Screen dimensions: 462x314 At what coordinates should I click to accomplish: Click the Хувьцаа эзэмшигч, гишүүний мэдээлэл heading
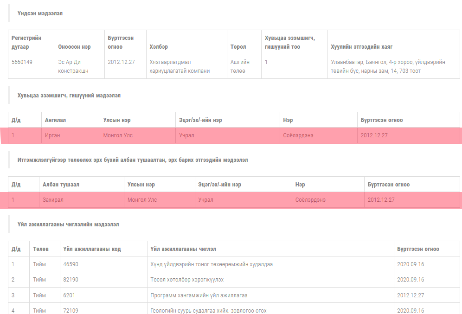69,96
